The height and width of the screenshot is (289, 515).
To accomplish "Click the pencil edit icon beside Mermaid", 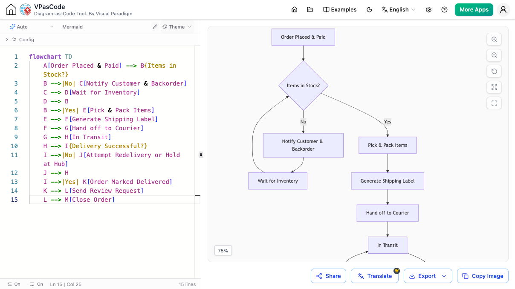I will click(155, 27).
